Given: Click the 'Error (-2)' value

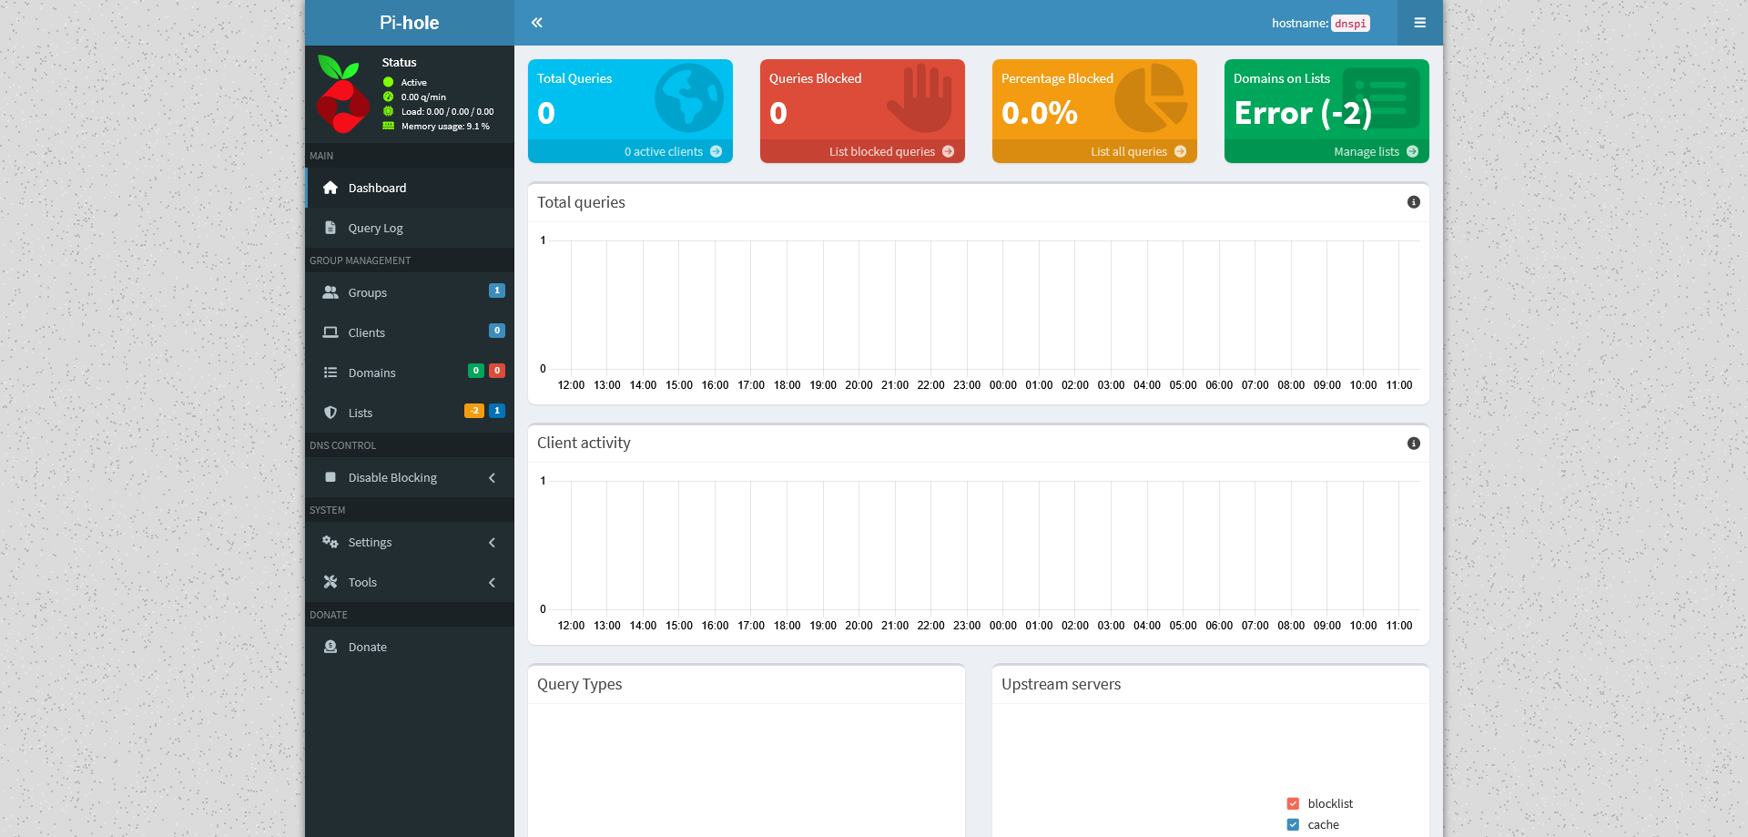Looking at the screenshot, I should coord(1303,113).
